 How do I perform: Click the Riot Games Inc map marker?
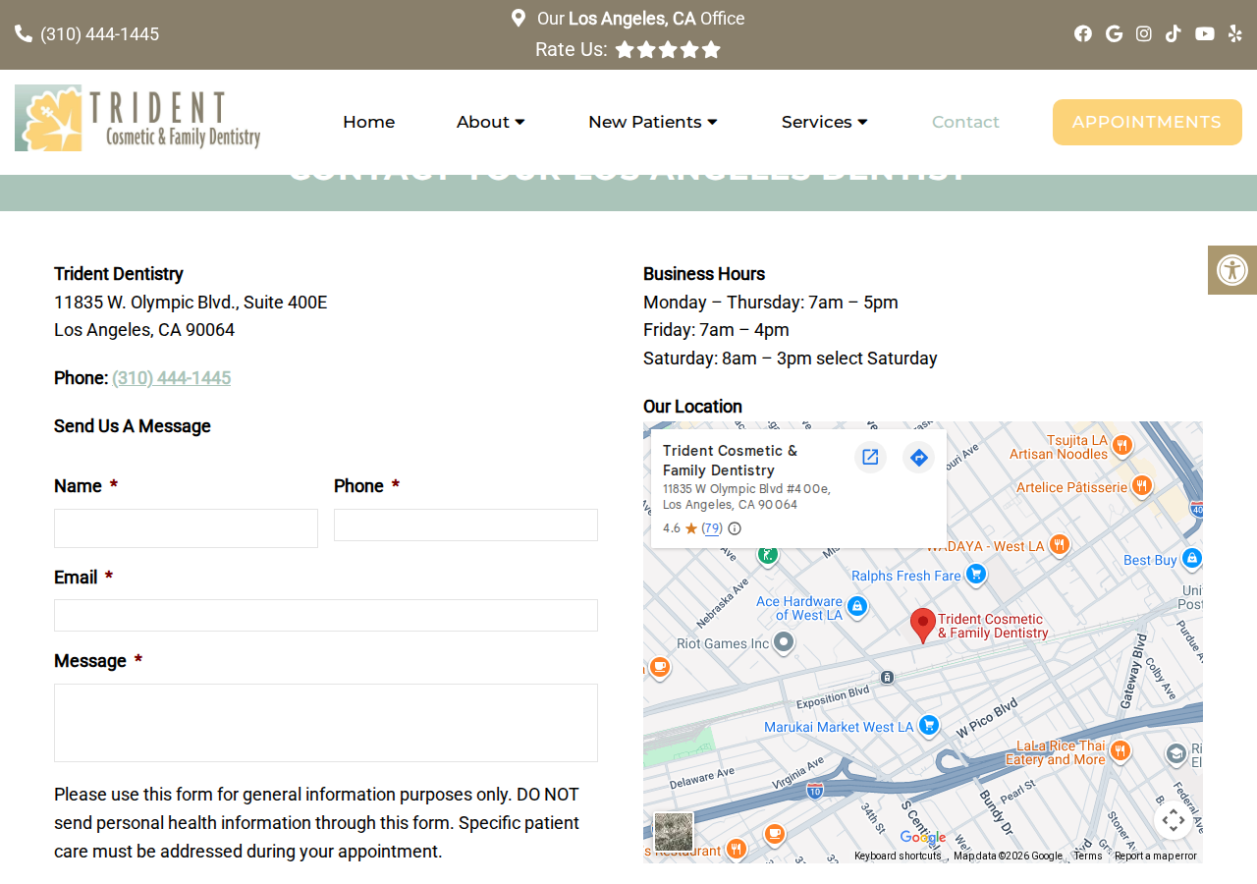(783, 642)
